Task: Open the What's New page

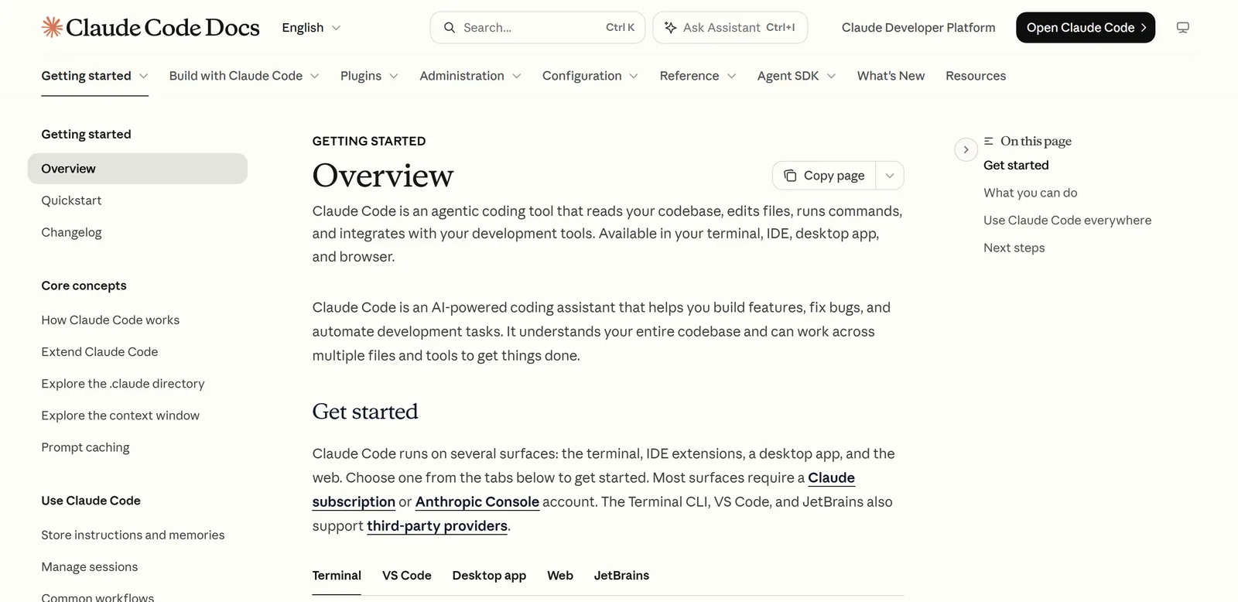Action: [891, 76]
